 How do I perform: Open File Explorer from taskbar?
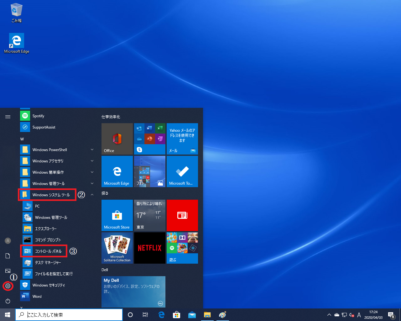(x=207, y=315)
